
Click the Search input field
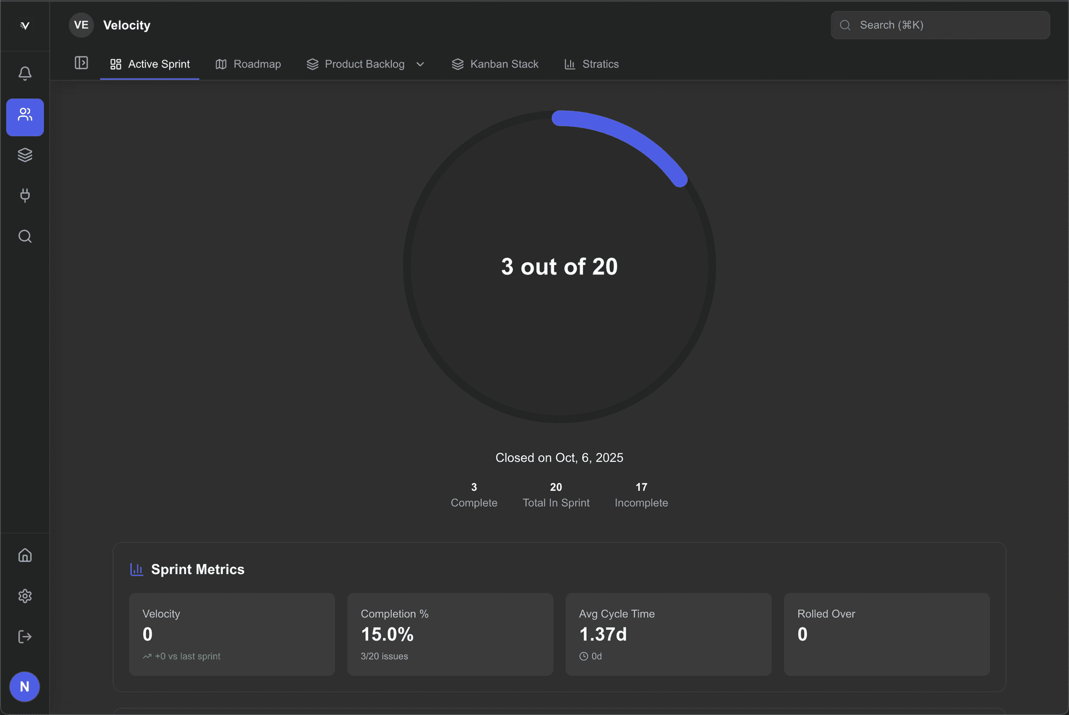[940, 25]
